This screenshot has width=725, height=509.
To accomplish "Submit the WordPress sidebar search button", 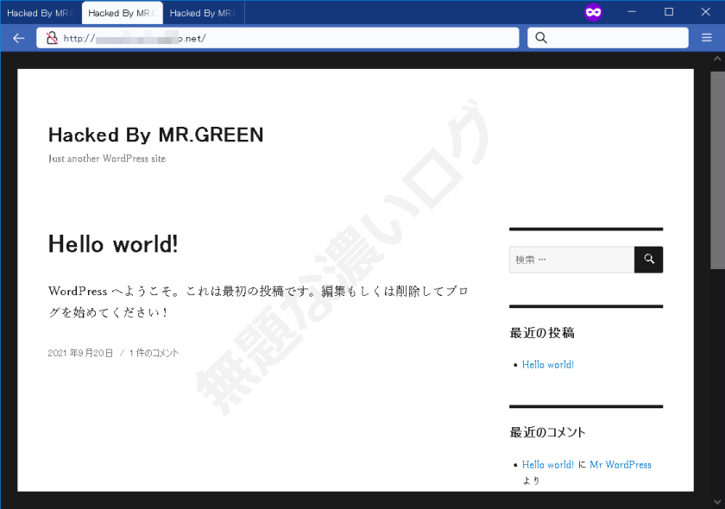I will [649, 260].
